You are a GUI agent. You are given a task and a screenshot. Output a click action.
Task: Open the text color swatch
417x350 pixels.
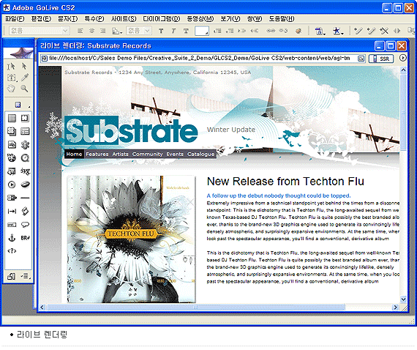[202, 31]
